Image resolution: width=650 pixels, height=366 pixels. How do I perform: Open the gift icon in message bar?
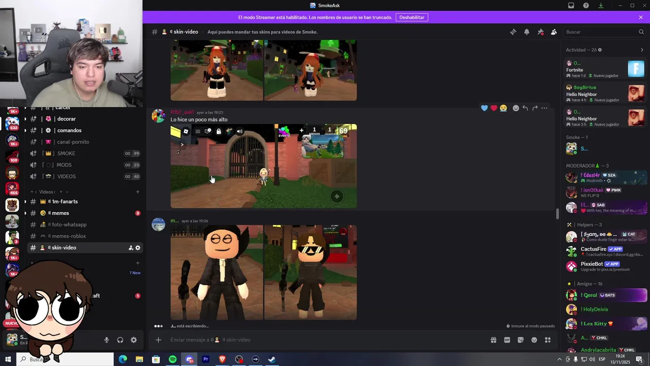(493, 340)
